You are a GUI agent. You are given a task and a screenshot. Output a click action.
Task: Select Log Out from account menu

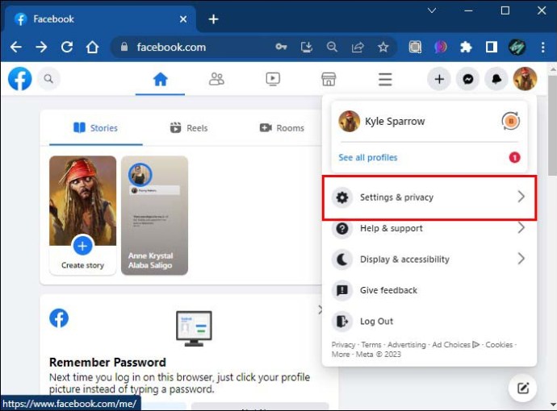[x=376, y=321]
